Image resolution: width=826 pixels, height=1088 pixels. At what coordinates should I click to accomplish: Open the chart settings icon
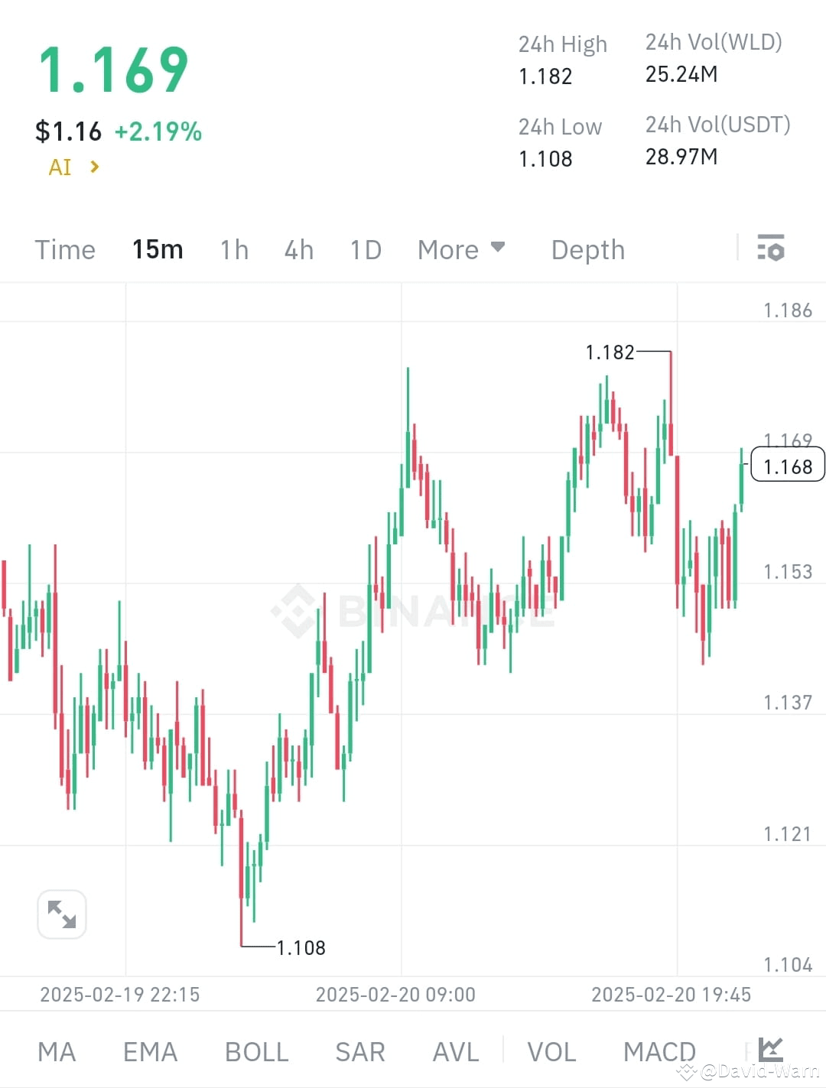pyautogui.click(x=771, y=248)
